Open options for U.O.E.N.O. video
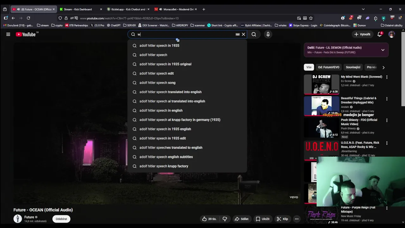This screenshot has width=405, height=228. coord(387,143)
